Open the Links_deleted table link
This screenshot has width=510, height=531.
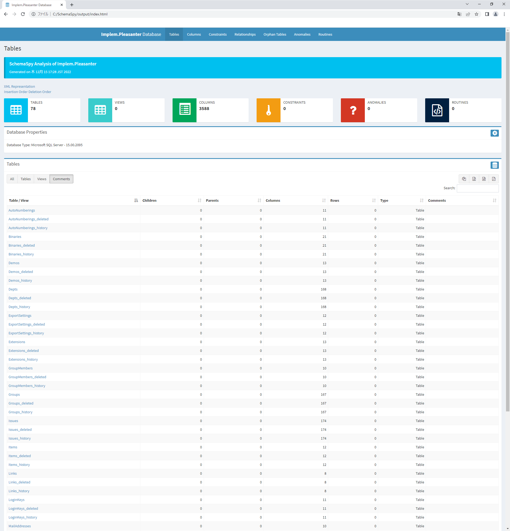(19, 482)
